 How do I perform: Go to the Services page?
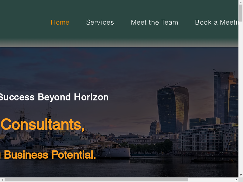[100, 22]
